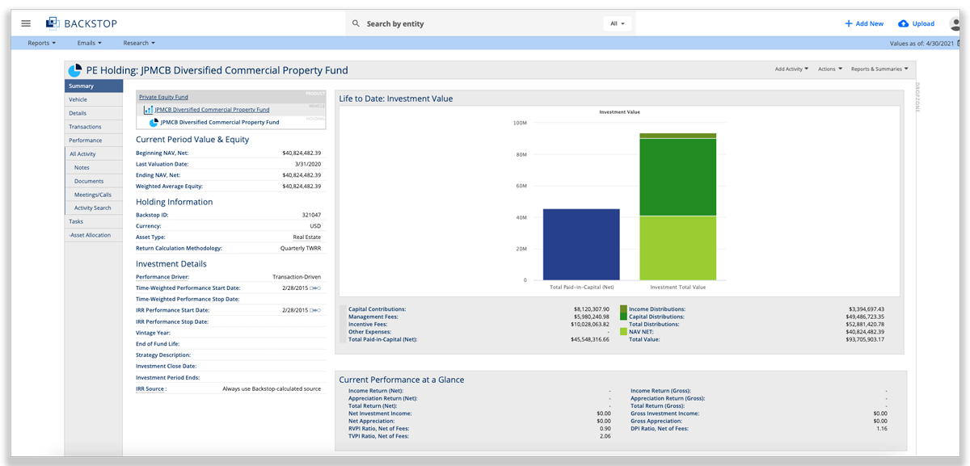Click the holding pie icon in hierarchy
Screen dimensions: 970x466
point(154,123)
